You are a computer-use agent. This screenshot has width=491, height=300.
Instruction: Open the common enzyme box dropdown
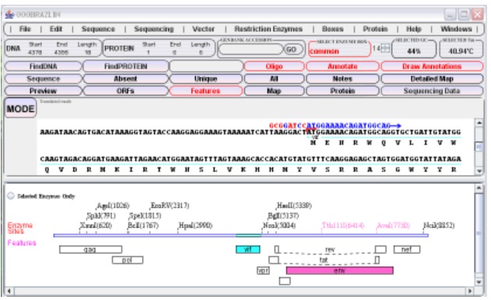click(339, 51)
